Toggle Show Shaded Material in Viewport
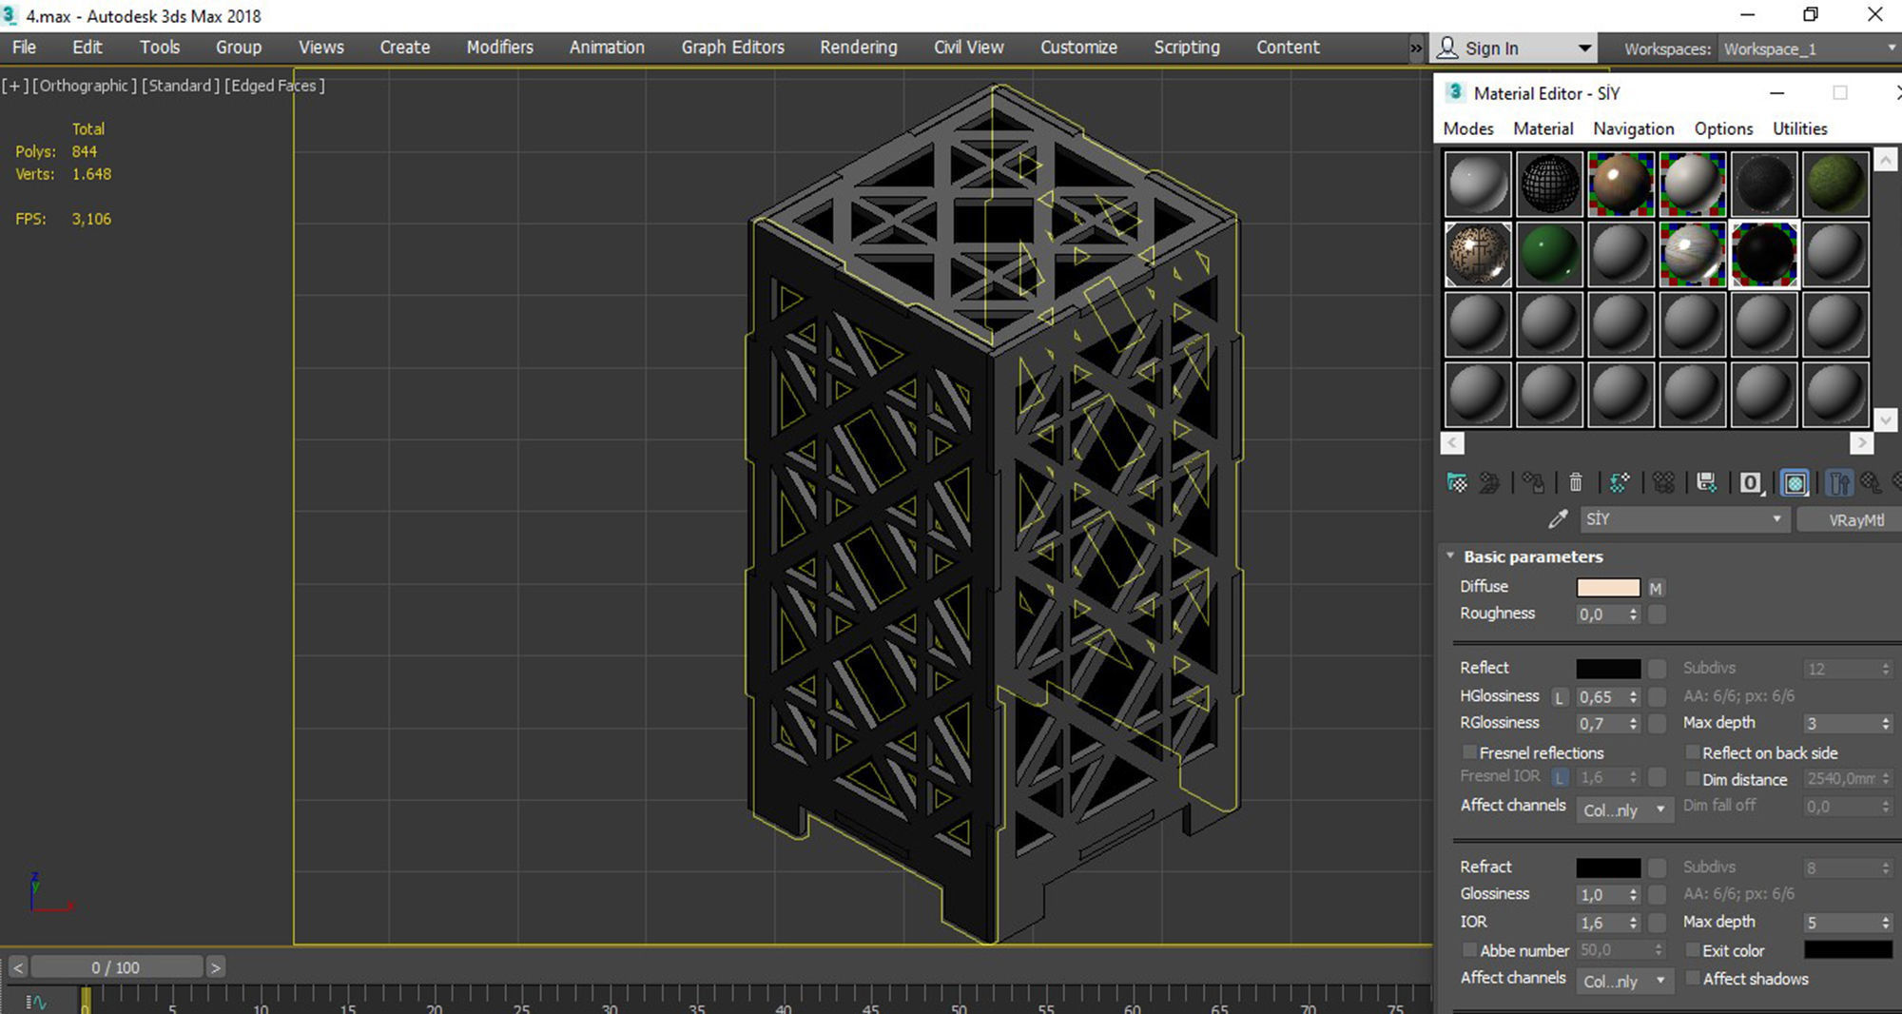This screenshot has width=1902, height=1014. (1795, 483)
